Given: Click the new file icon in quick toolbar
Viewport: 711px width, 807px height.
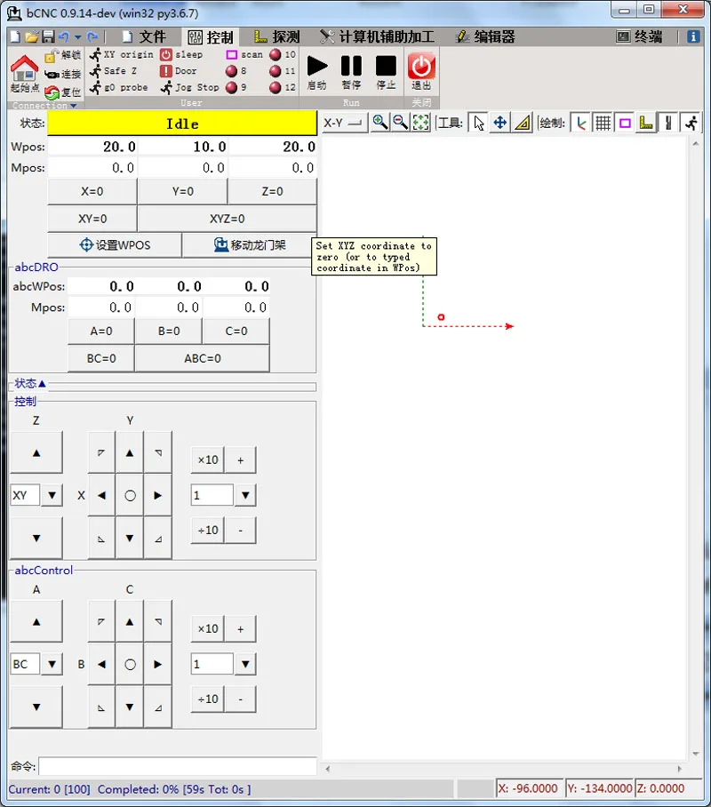Looking at the screenshot, I should [x=15, y=36].
